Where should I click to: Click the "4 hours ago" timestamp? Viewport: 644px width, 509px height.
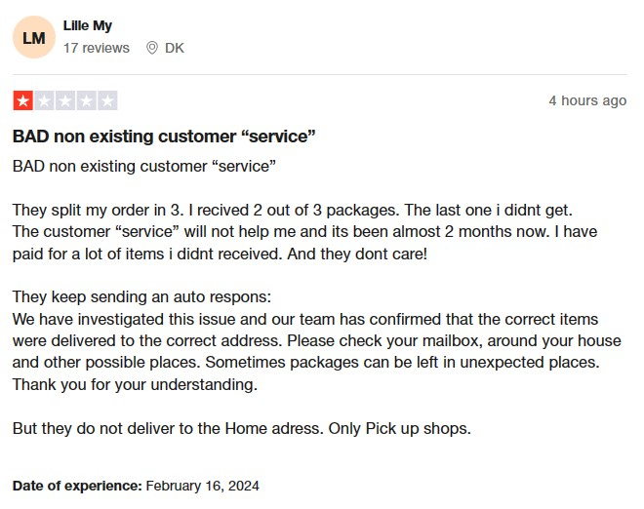pyautogui.click(x=587, y=100)
